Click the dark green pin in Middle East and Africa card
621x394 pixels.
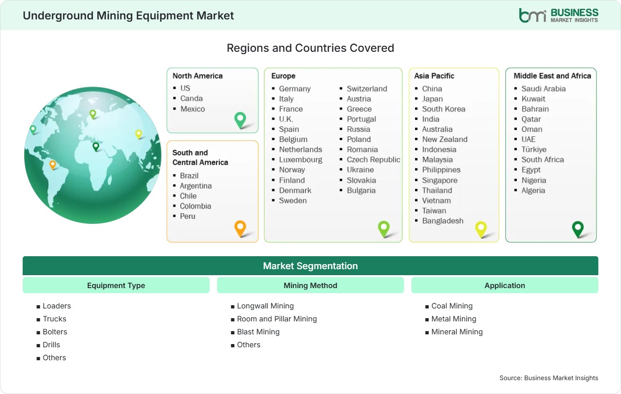coord(578,229)
